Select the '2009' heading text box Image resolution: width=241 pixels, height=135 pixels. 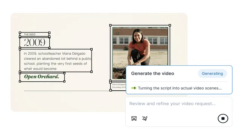point(35,42)
